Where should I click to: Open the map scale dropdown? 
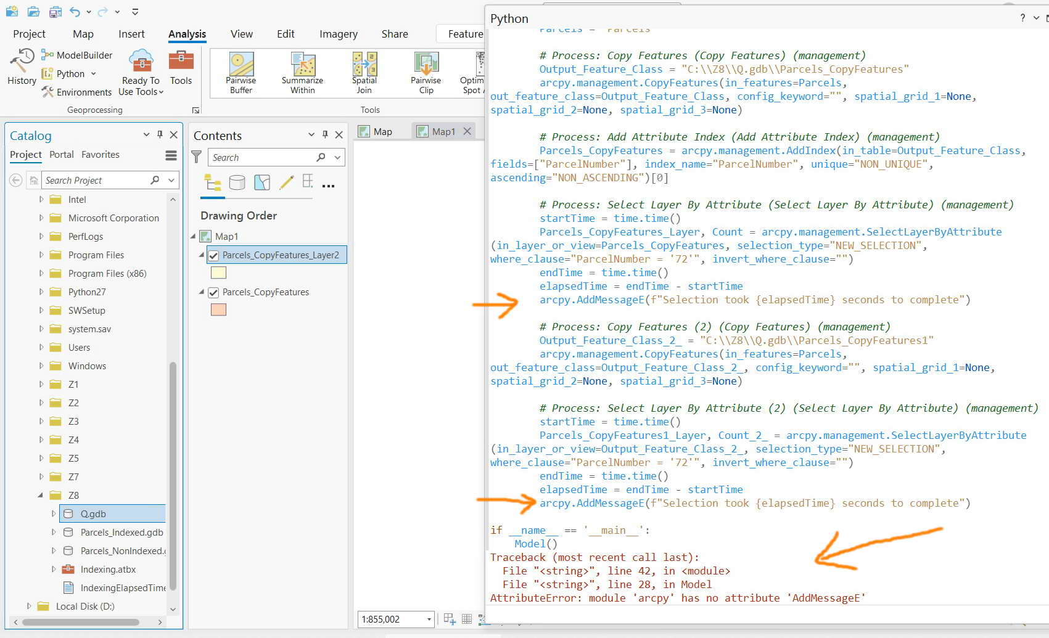[428, 619]
